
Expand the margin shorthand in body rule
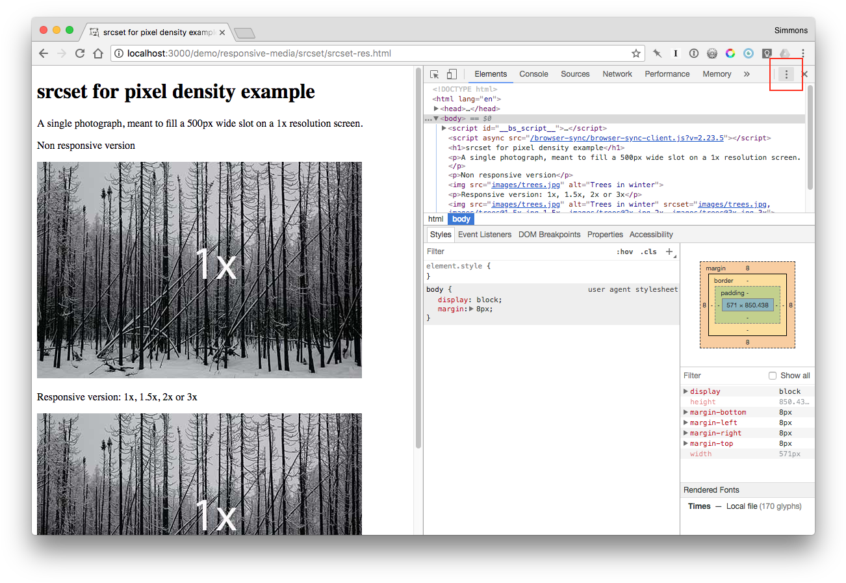click(x=472, y=309)
